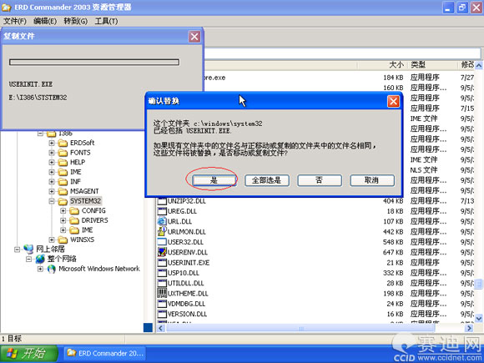Select the SYSTEM32 folder icon in tree

coord(63,201)
